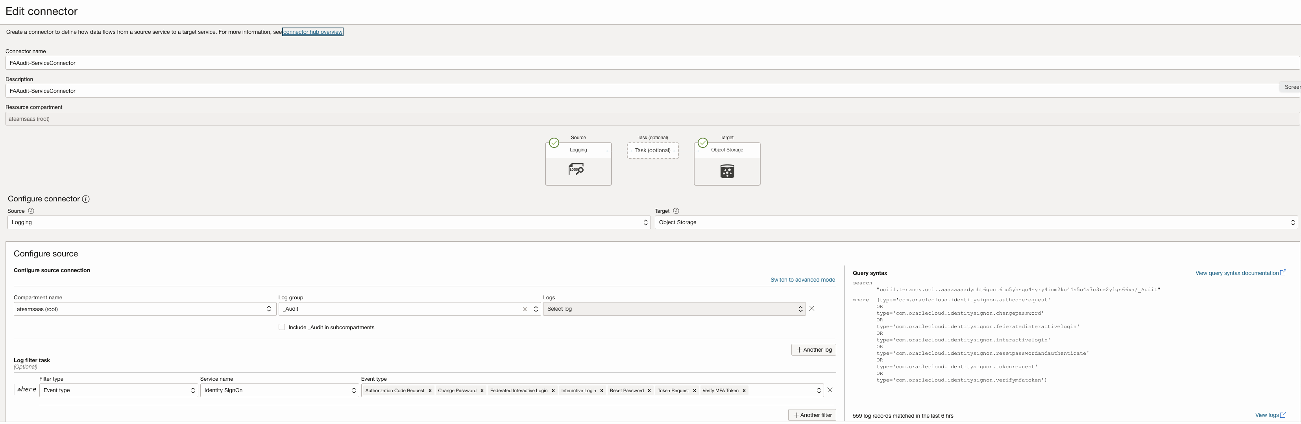The width and height of the screenshot is (1301, 424).
Task: Click Switch to advanced mode link
Action: click(x=802, y=280)
